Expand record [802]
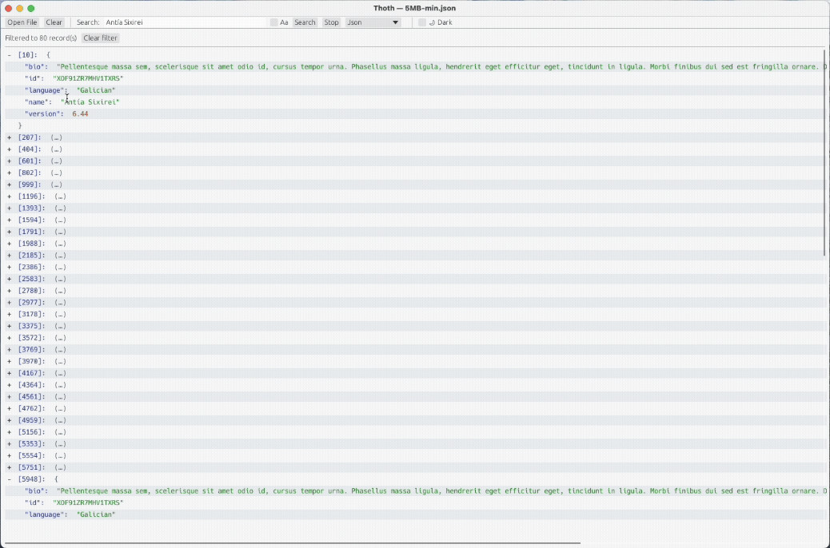The height and width of the screenshot is (548, 830). coord(9,173)
